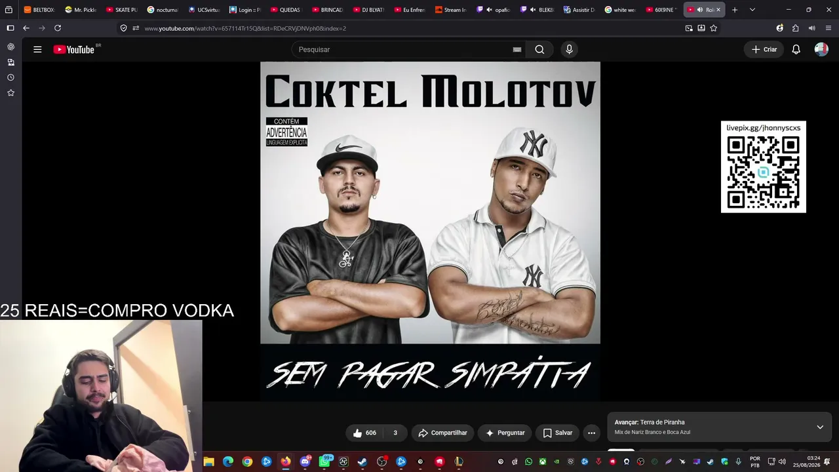Screen dimensions: 839x472
Task: Start voice search with microphone
Action: point(569,49)
